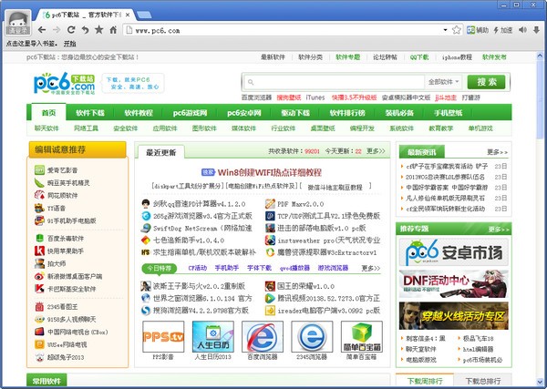This screenshot has height=389, width=547.
Task: Click the 安全软件 category link
Action: click(126, 128)
